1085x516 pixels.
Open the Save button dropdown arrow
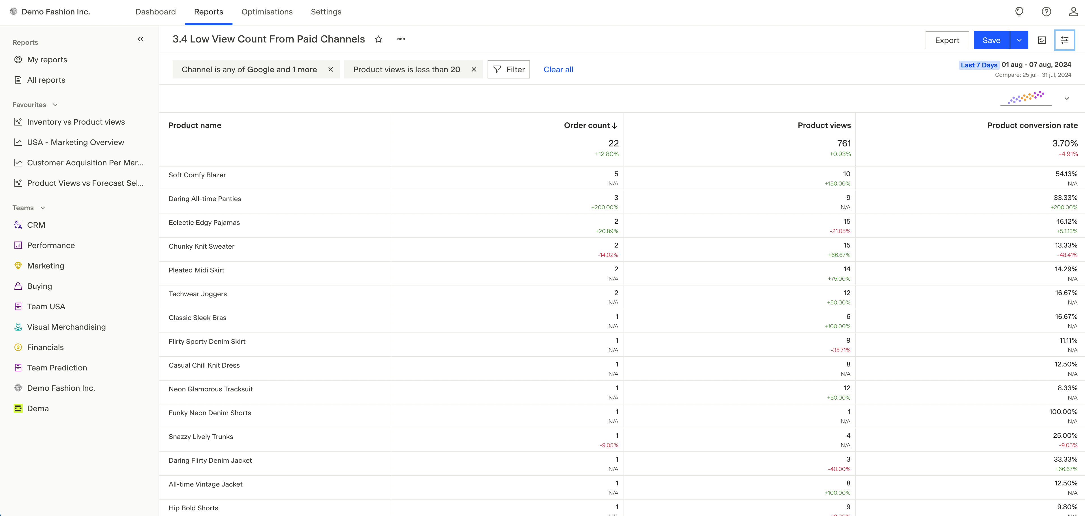click(x=1019, y=40)
